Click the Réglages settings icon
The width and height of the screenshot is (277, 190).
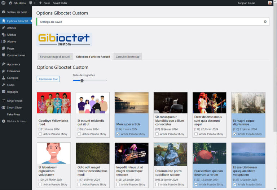click(x=4, y=92)
